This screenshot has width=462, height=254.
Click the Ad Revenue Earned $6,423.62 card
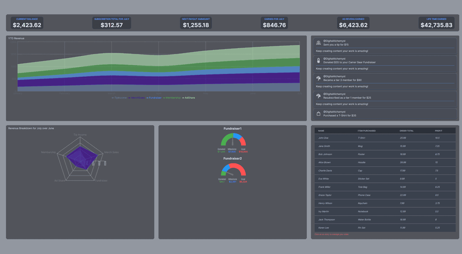point(353,23)
